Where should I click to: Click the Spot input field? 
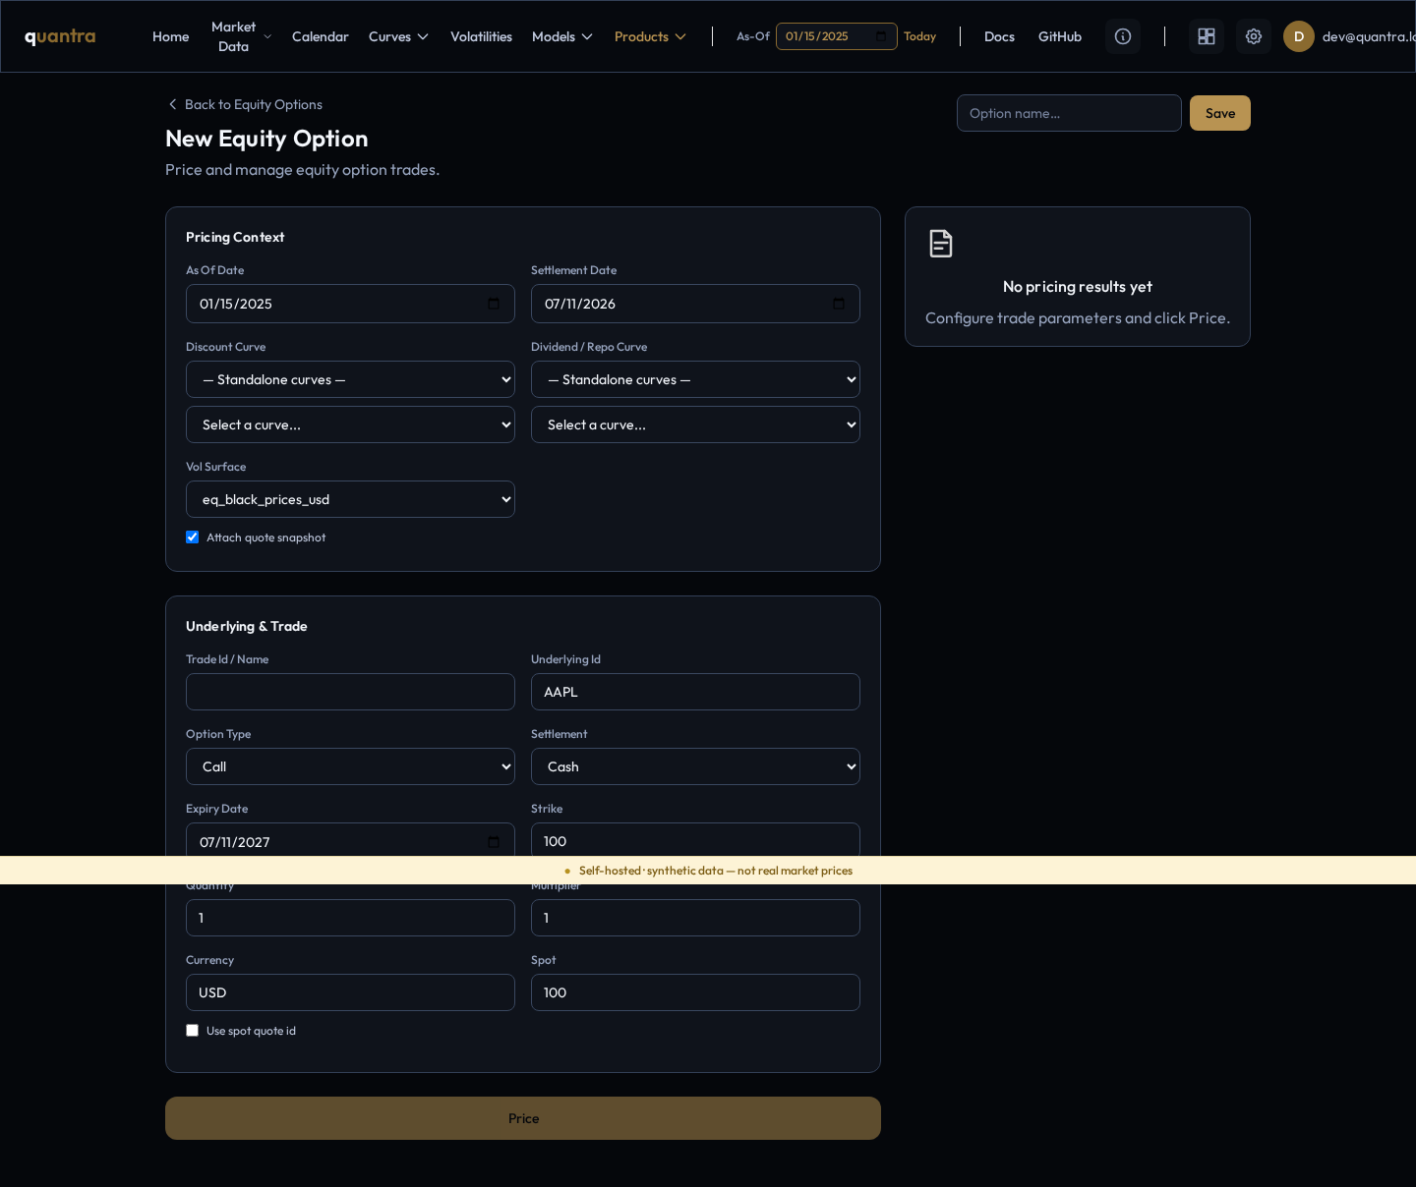coord(695,992)
